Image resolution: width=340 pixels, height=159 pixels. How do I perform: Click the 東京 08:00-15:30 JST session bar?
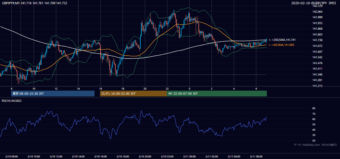(x=53, y=94)
